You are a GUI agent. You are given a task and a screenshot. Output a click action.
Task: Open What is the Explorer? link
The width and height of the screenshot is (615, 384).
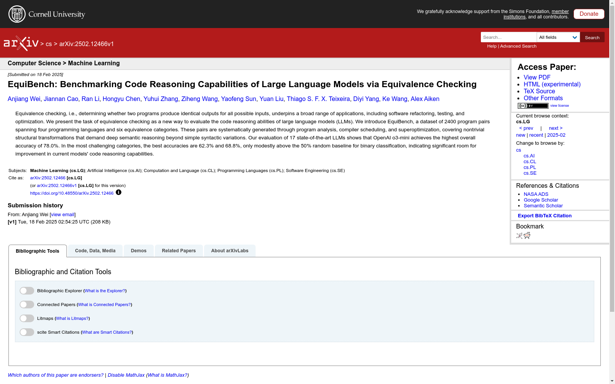pos(105,291)
